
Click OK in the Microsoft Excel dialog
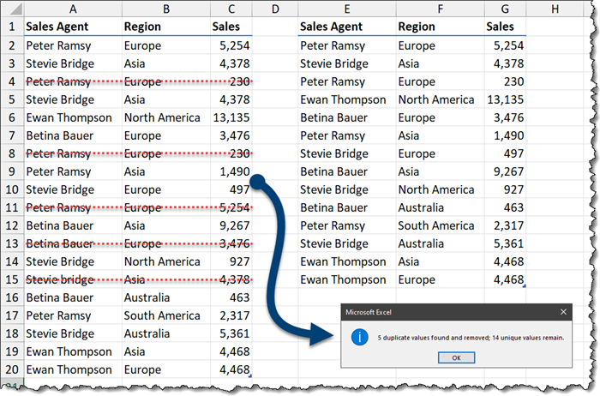pos(456,357)
